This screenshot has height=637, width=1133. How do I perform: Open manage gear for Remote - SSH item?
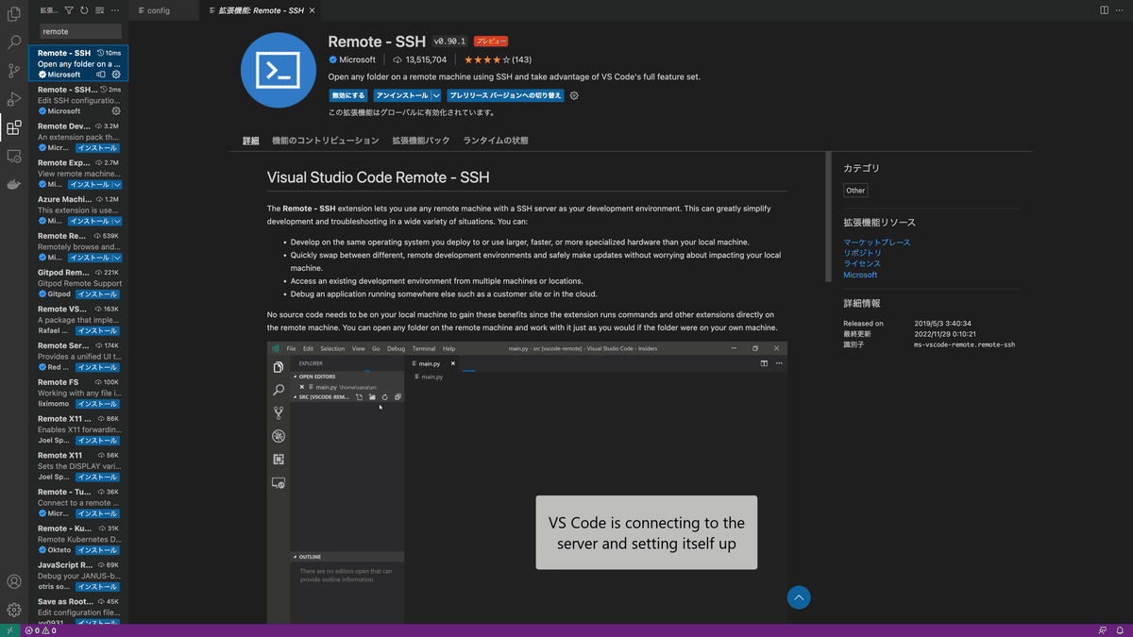(x=116, y=75)
